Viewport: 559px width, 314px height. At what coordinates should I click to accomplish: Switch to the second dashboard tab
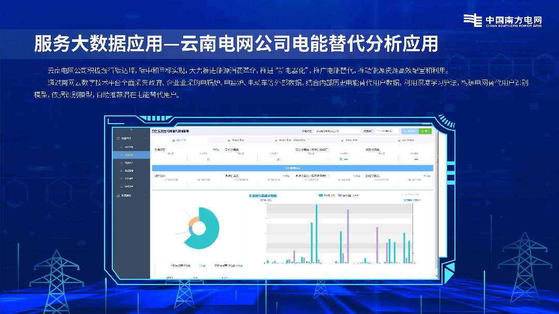pos(236,140)
